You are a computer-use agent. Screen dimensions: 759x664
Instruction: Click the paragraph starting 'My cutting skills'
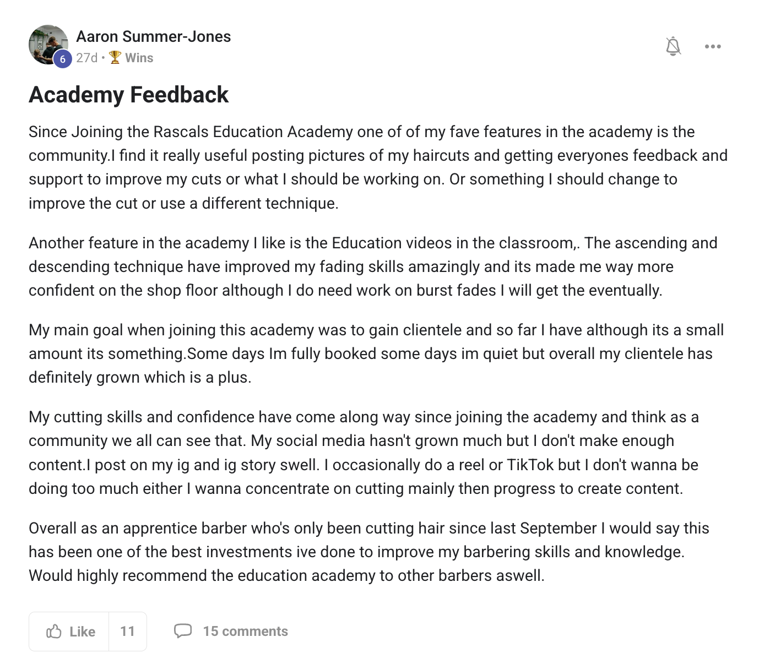(x=364, y=453)
